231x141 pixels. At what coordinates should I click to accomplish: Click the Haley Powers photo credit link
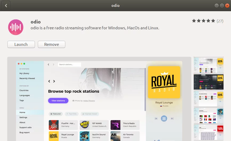click(89, 101)
